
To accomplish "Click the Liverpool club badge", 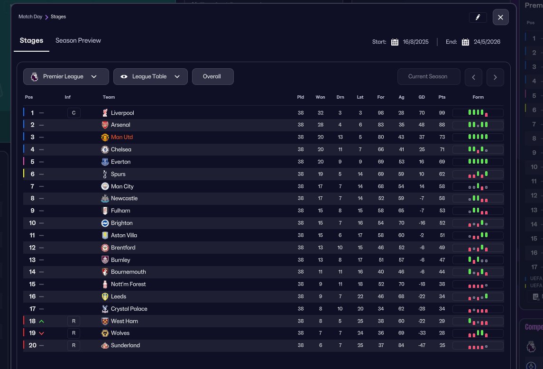I will pyautogui.click(x=105, y=113).
